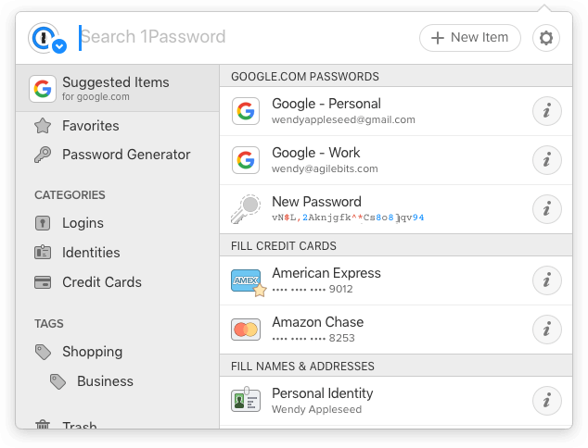Image resolution: width=588 pixels, height=448 pixels.
Task: Open info for American Express card
Action: pyautogui.click(x=547, y=280)
